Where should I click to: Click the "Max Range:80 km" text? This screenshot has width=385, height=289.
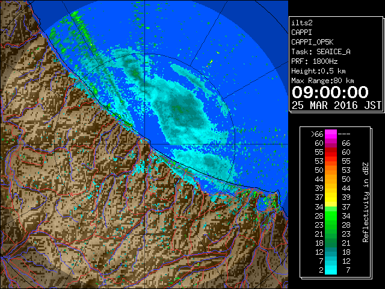click(x=322, y=81)
